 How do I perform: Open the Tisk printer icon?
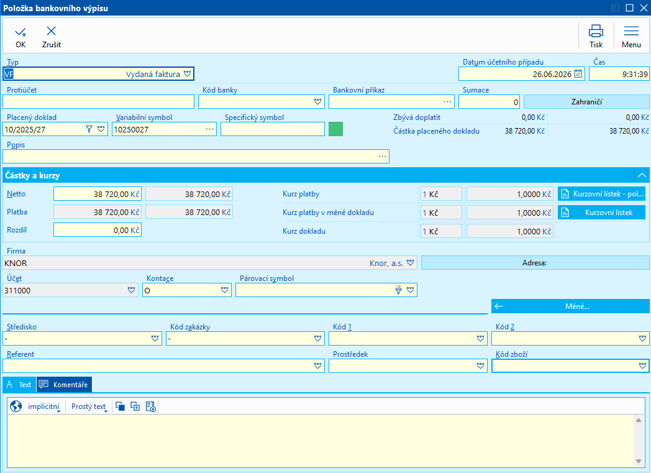[596, 31]
